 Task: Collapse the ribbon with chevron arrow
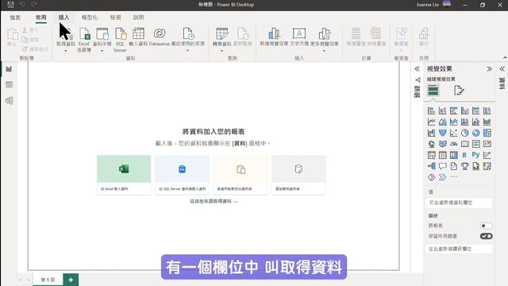click(x=505, y=57)
